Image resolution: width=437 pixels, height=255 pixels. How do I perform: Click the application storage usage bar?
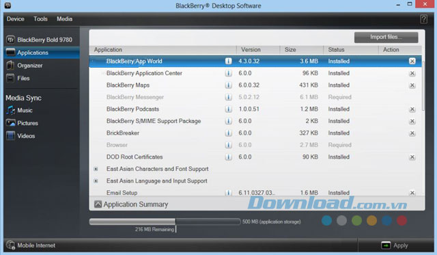[x=165, y=222]
